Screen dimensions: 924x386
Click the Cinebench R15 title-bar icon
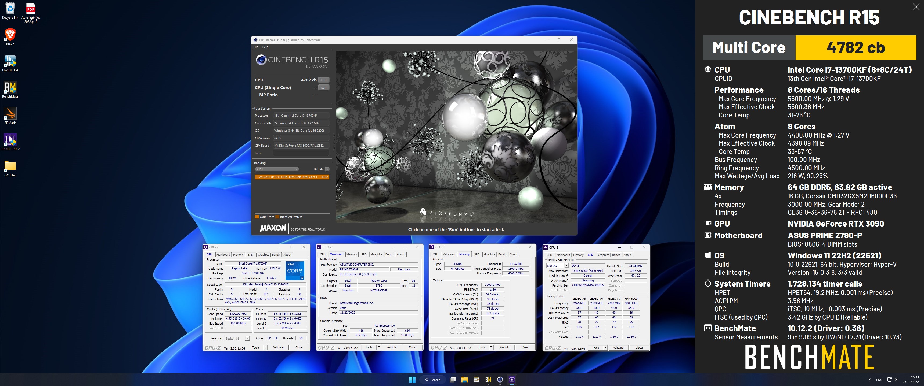click(x=255, y=40)
